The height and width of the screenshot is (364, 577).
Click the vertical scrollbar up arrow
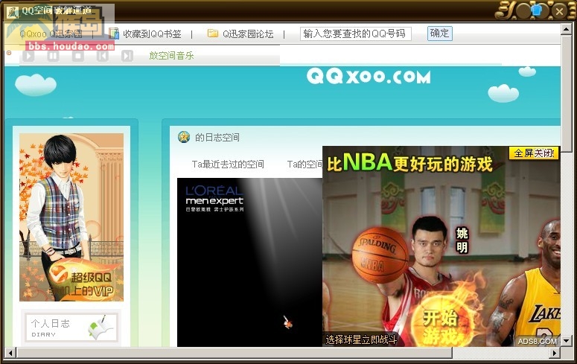tap(567, 29)
